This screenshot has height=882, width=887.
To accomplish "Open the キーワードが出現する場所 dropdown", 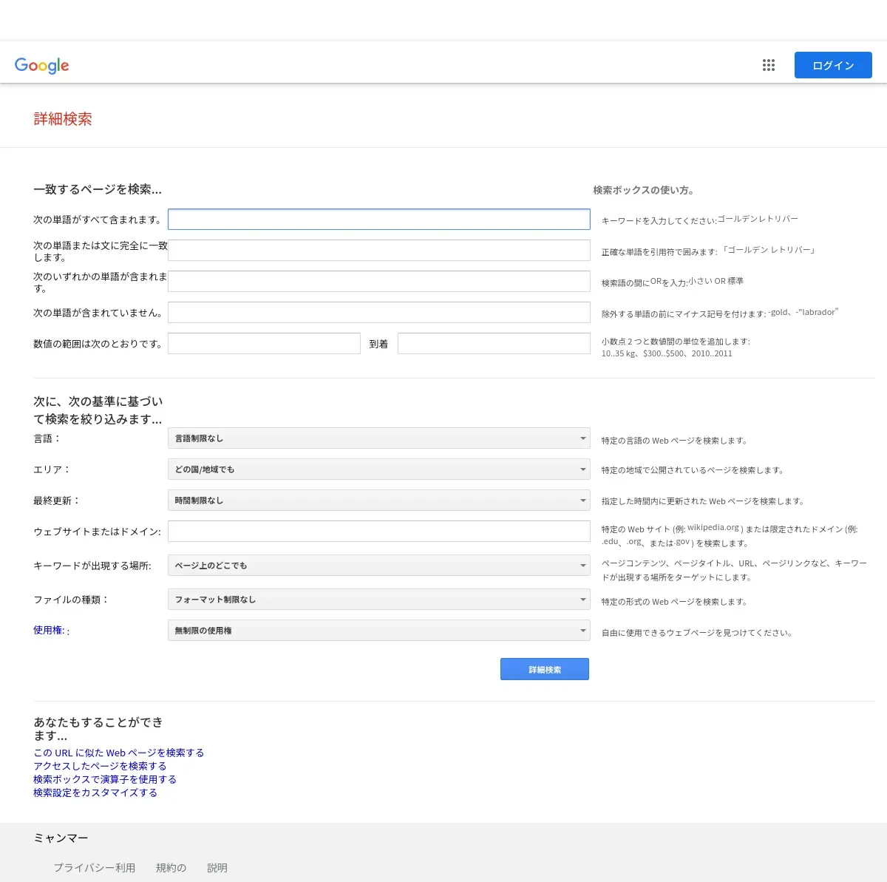I will tap(378, 566).
